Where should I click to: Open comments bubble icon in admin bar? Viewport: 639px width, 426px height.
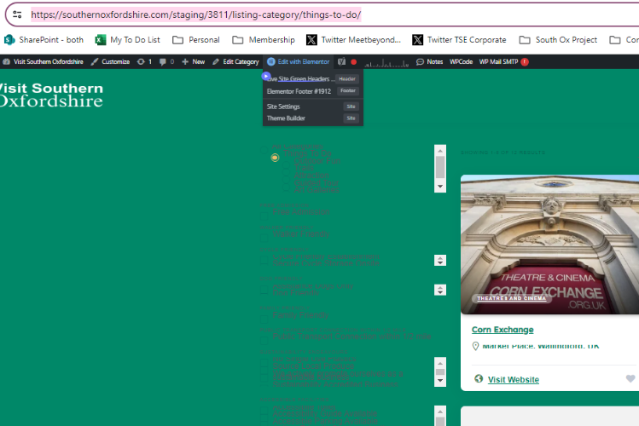point(166,62)
